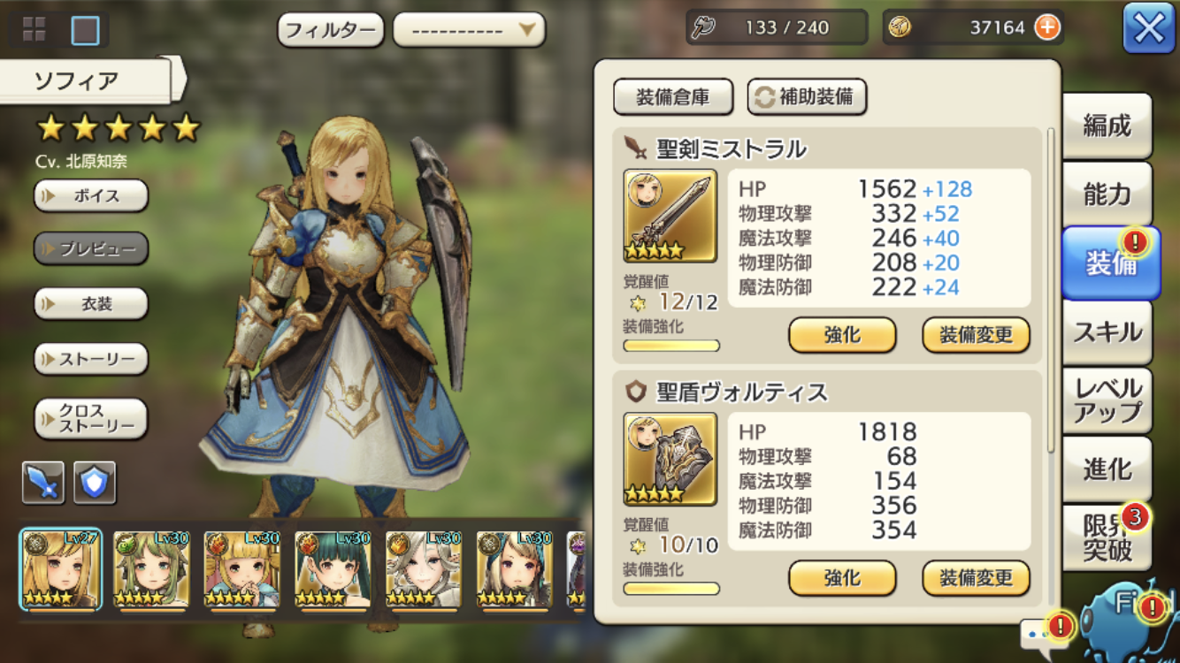Image resolution: width=1180 pixels, height=663 pixels.
Task: Click 装備変更 for 聖盾ヴォルティス
Action: coord(977,579)
